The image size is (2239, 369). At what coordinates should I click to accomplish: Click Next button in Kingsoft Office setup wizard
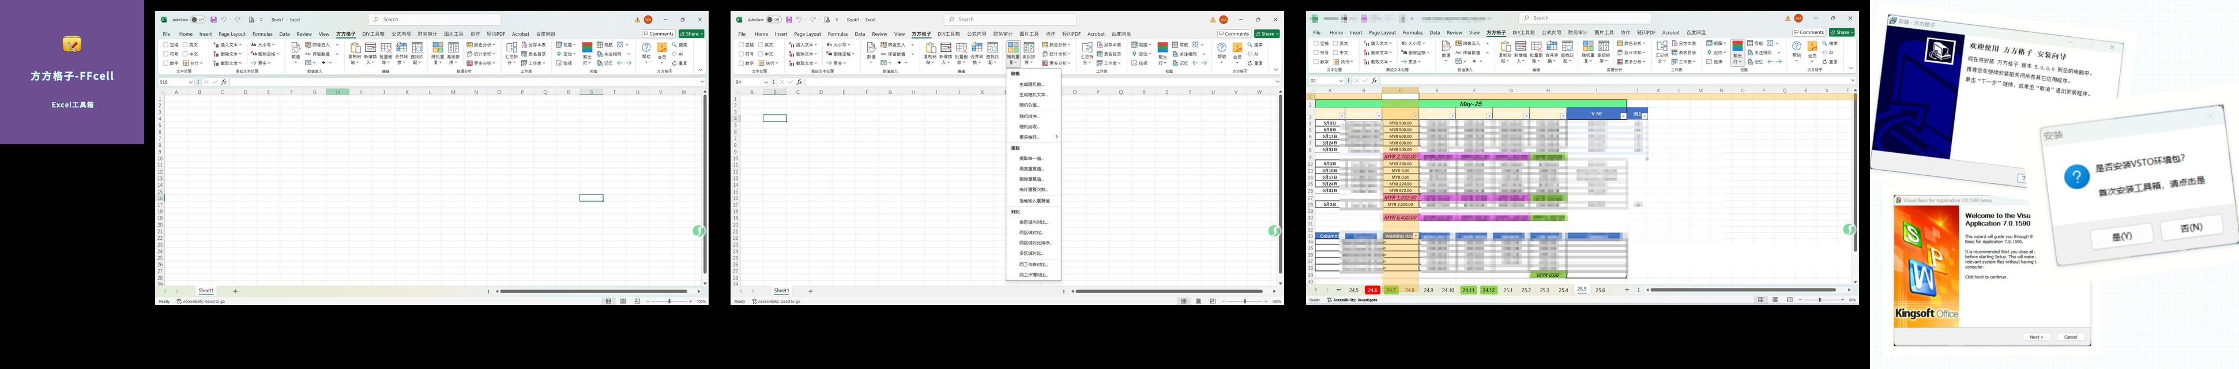[x=2035, y=337]
